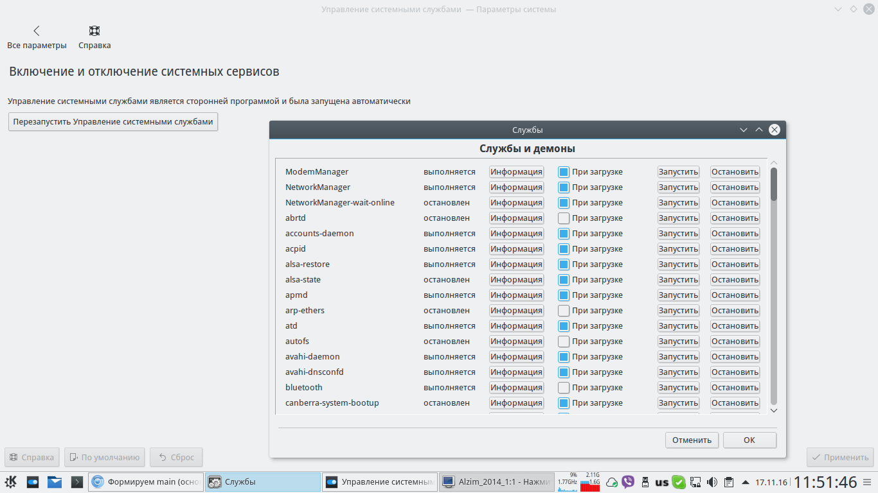Image resolution: width=878 pixels, height=493 pixels.
Task: Click the cloud sync tray icon
Action: point(612,482)
